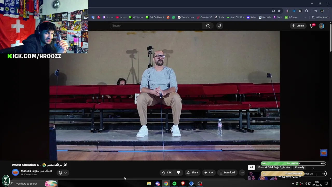The width and height of the screenshot is (332, 187).
Task: Open Chrome three-dot menu
Action: [x=328, y=11]
